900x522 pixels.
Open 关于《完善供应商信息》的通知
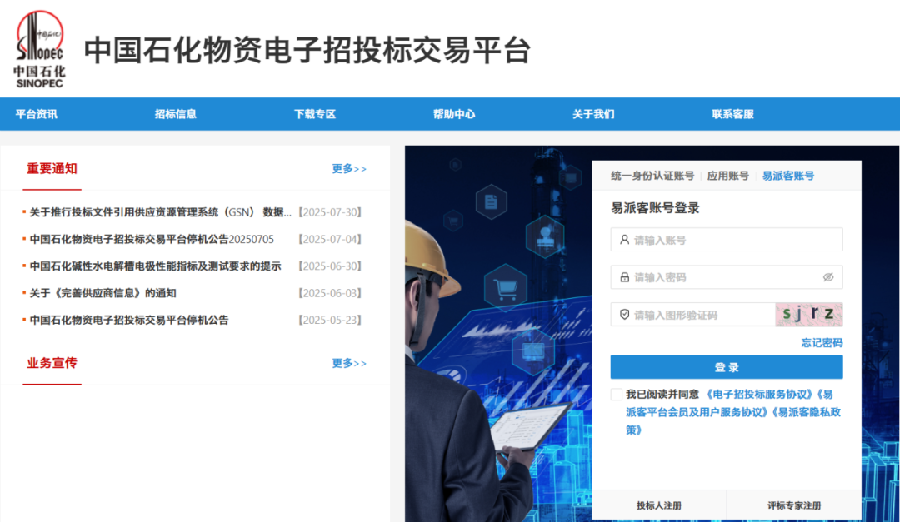point(102,293)
